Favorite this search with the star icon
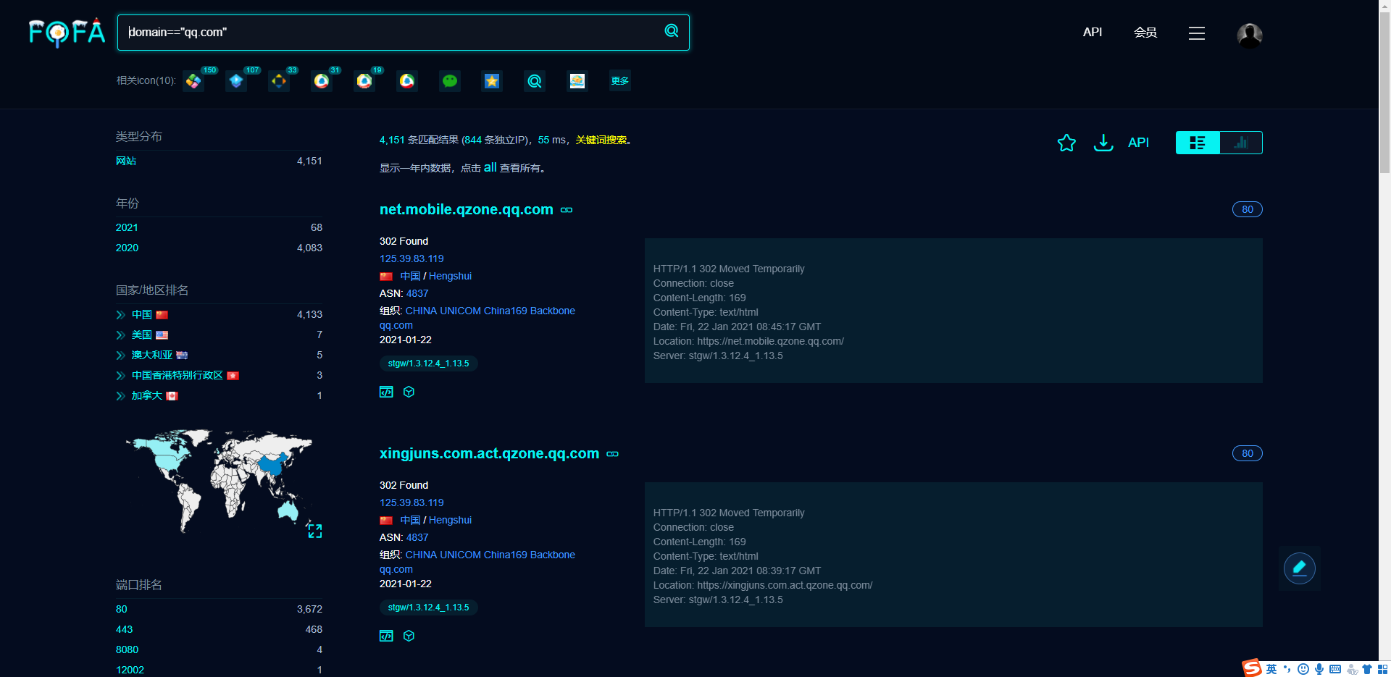Viewport: 1391px width, 677px height. [x=1066, y=143]
